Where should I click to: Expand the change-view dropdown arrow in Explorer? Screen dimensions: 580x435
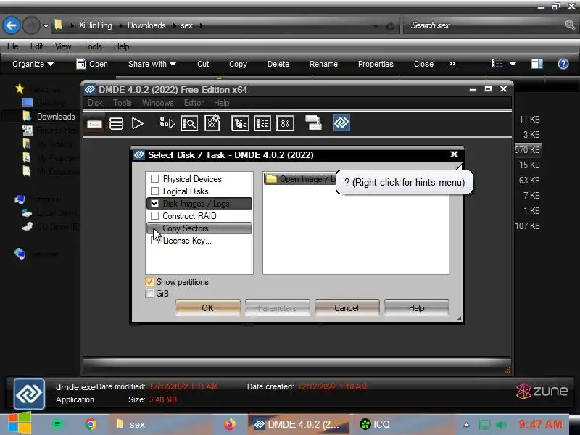tap(513, 64)
